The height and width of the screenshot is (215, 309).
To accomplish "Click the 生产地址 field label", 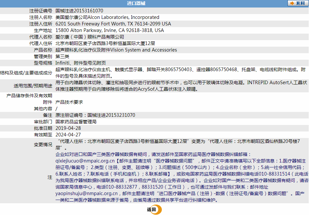I will click(43, 30).
